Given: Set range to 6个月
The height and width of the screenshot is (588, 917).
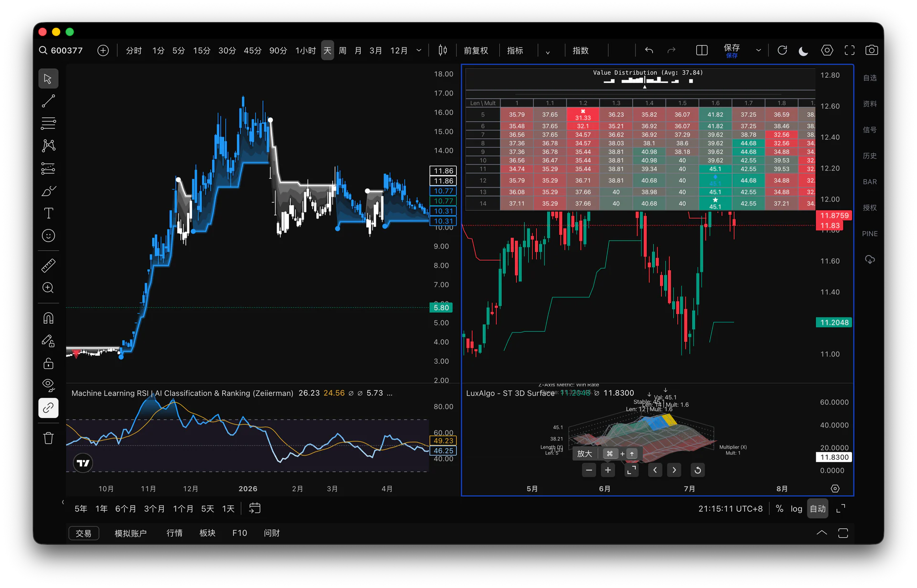Looking at the screenshot, I should tap(125, 509).
